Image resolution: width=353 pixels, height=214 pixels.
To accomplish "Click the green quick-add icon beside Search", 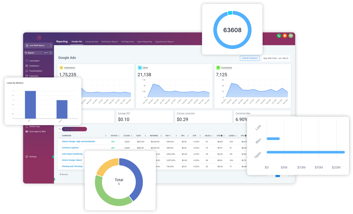I will click(51, 53).
